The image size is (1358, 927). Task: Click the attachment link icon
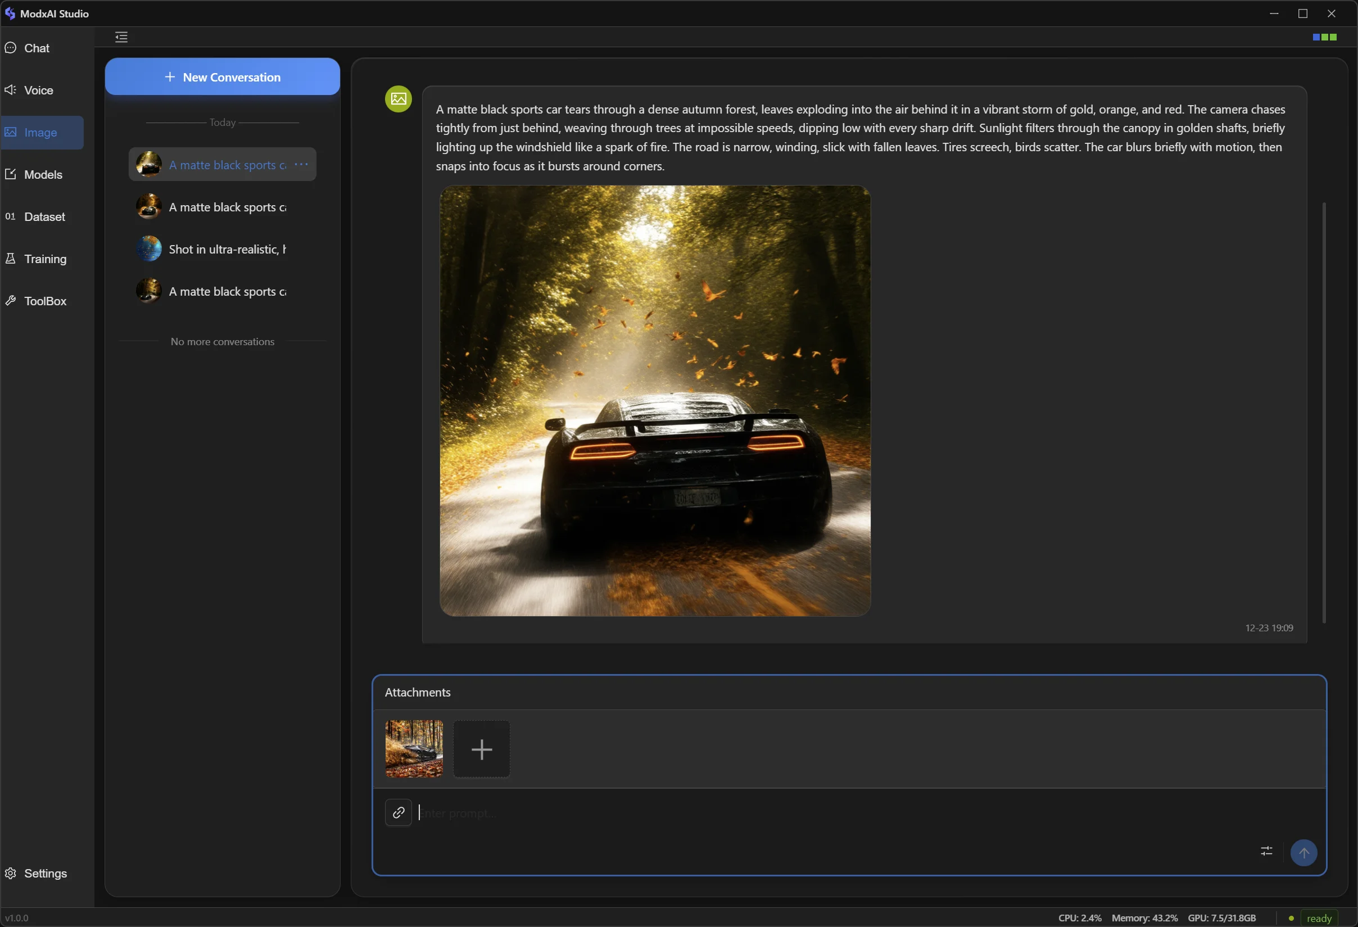pos(399,812)
